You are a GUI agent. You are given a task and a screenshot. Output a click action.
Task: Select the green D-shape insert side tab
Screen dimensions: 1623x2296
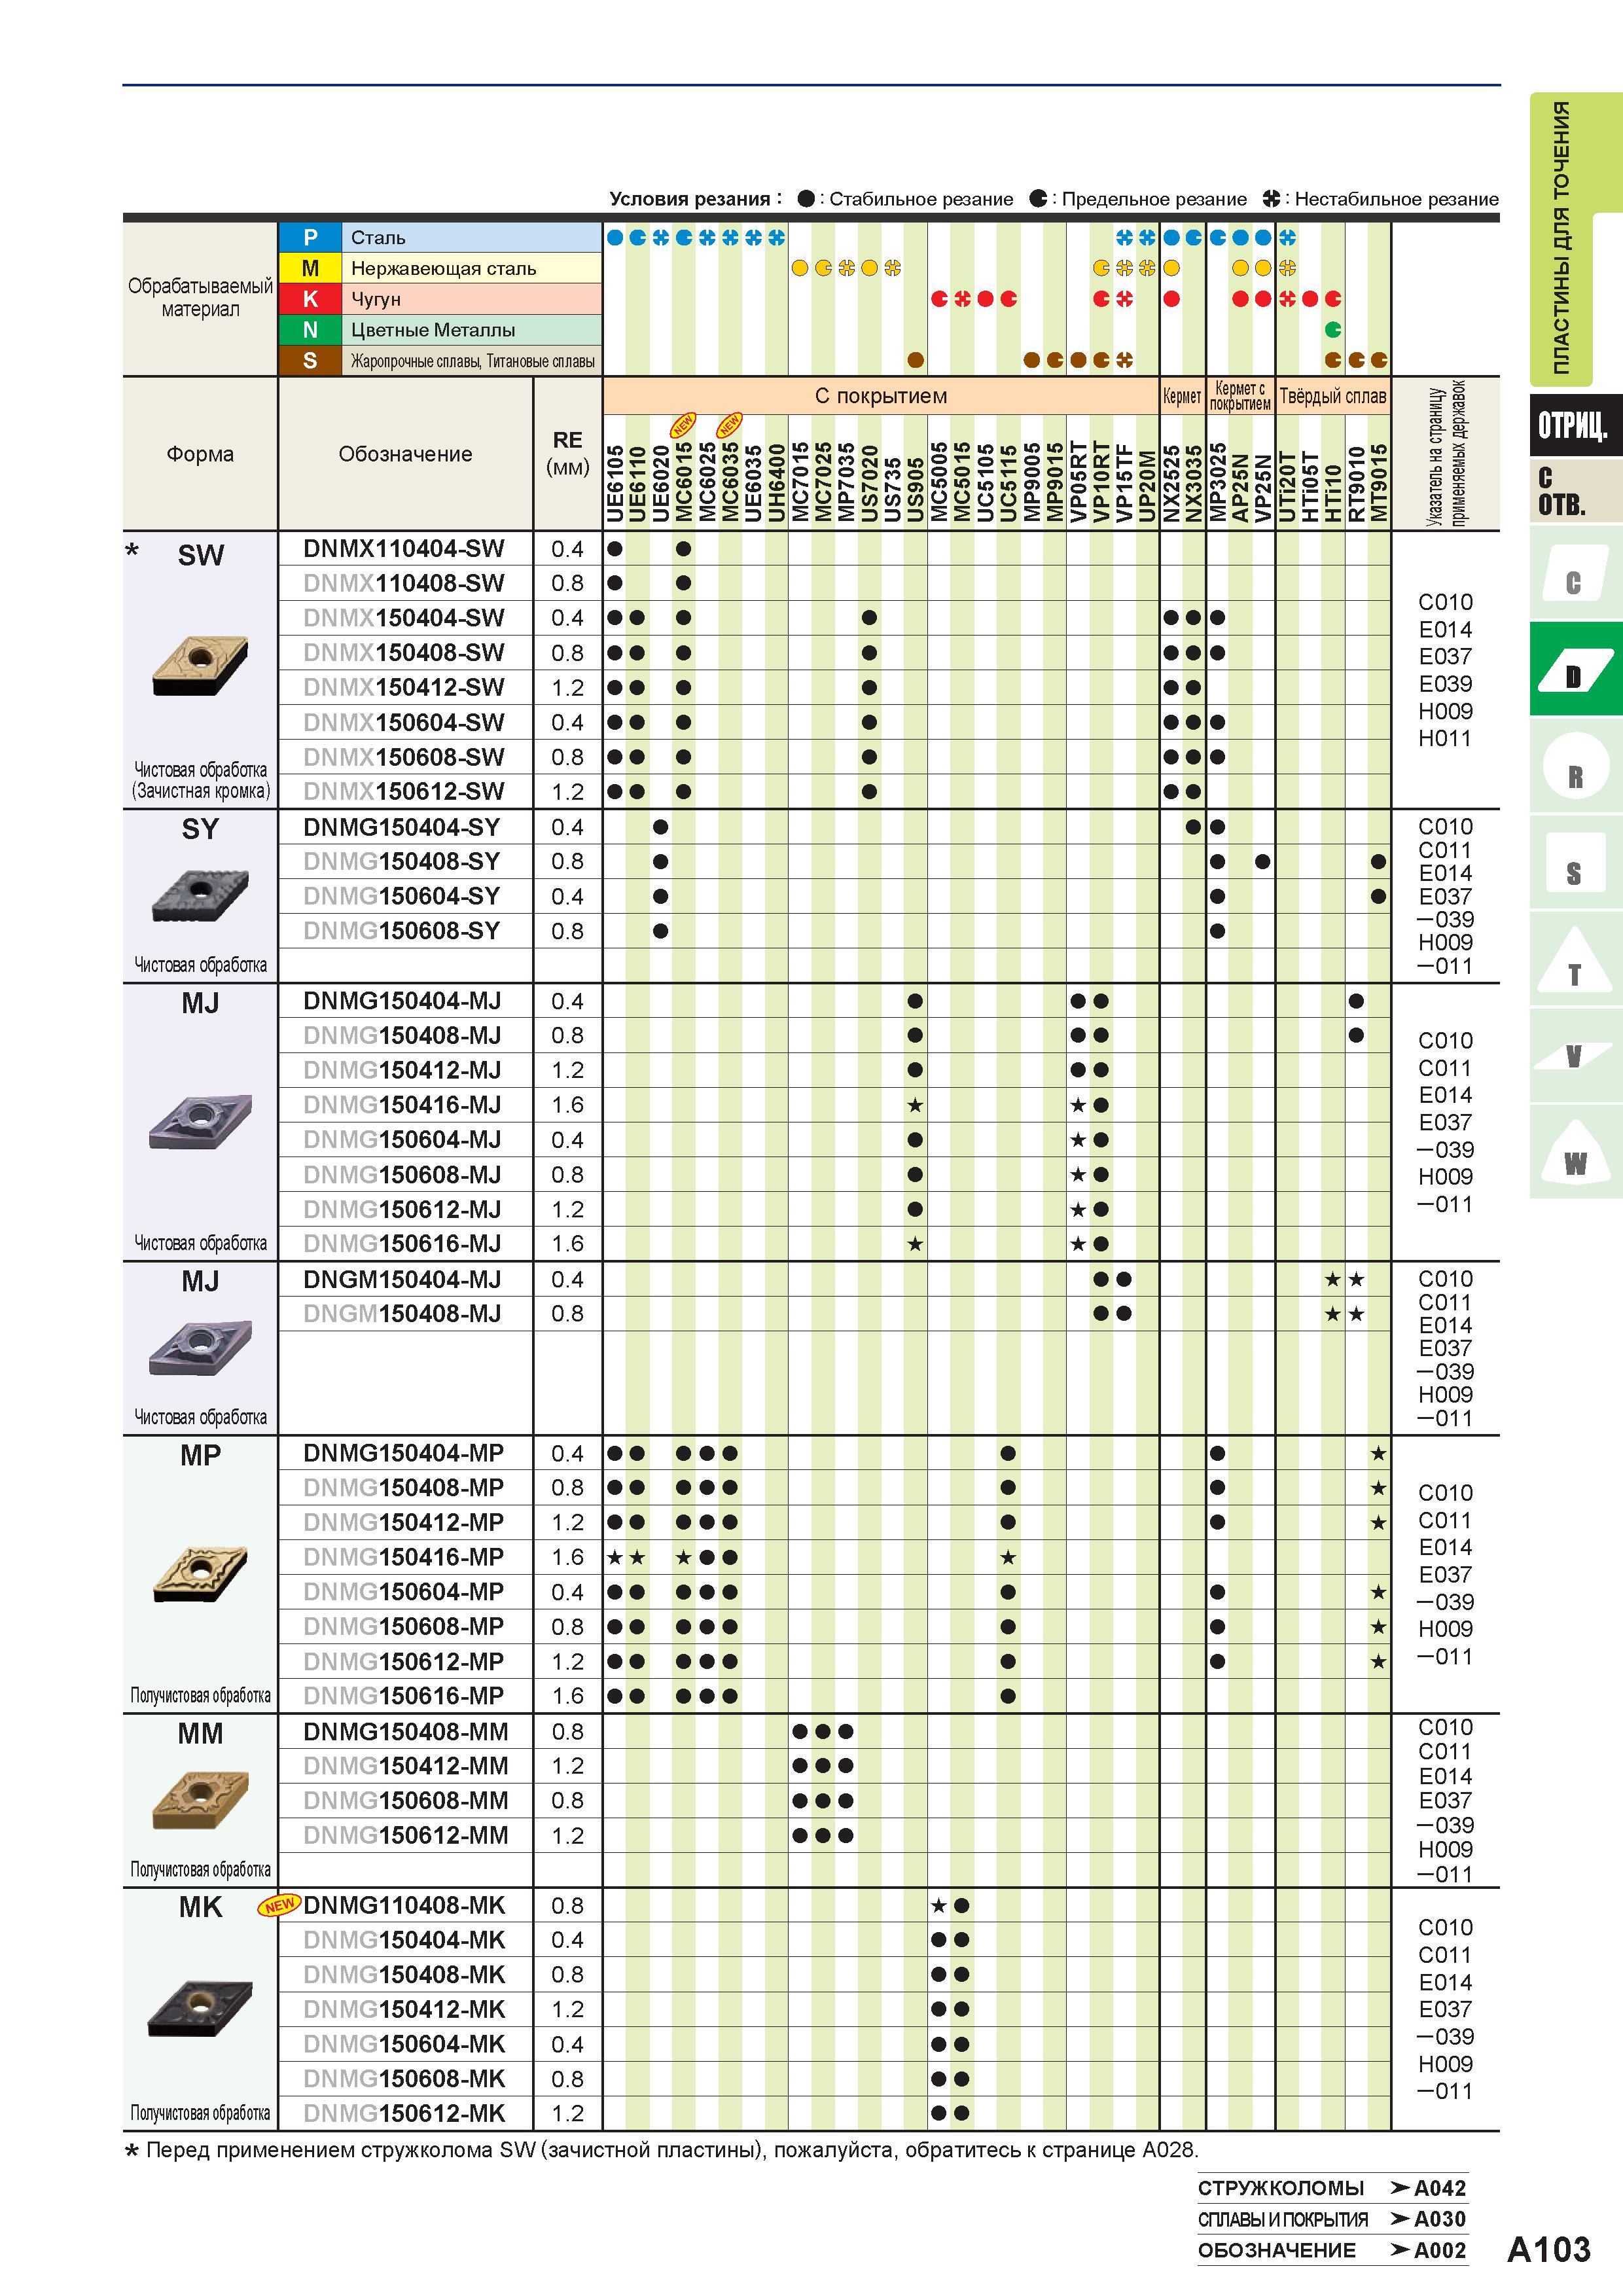[x=1575, y=669]
